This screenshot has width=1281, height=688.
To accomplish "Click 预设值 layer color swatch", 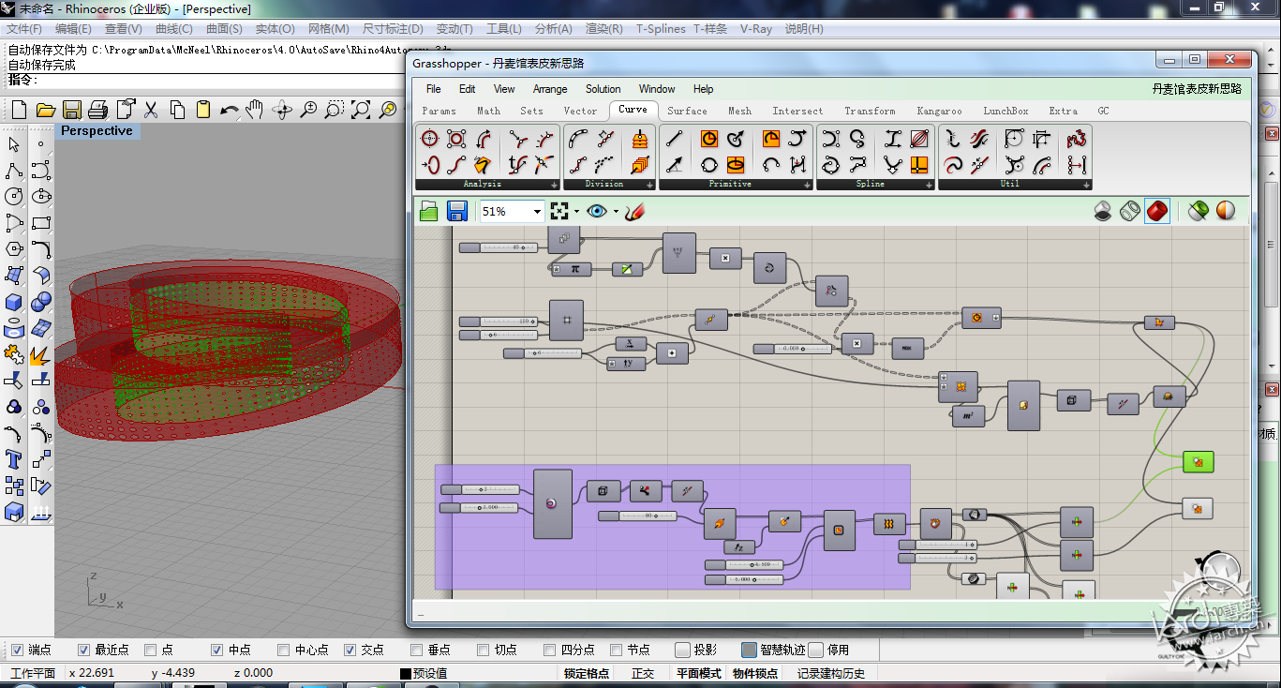I will coord(406,673).
